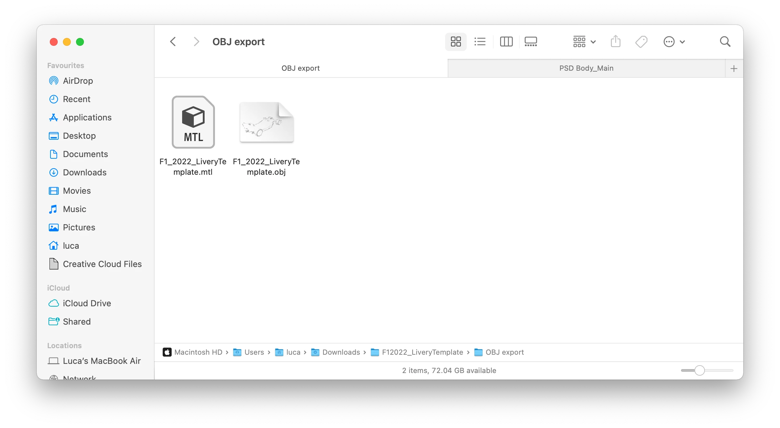Go back to previous folder

click(173, 42)
